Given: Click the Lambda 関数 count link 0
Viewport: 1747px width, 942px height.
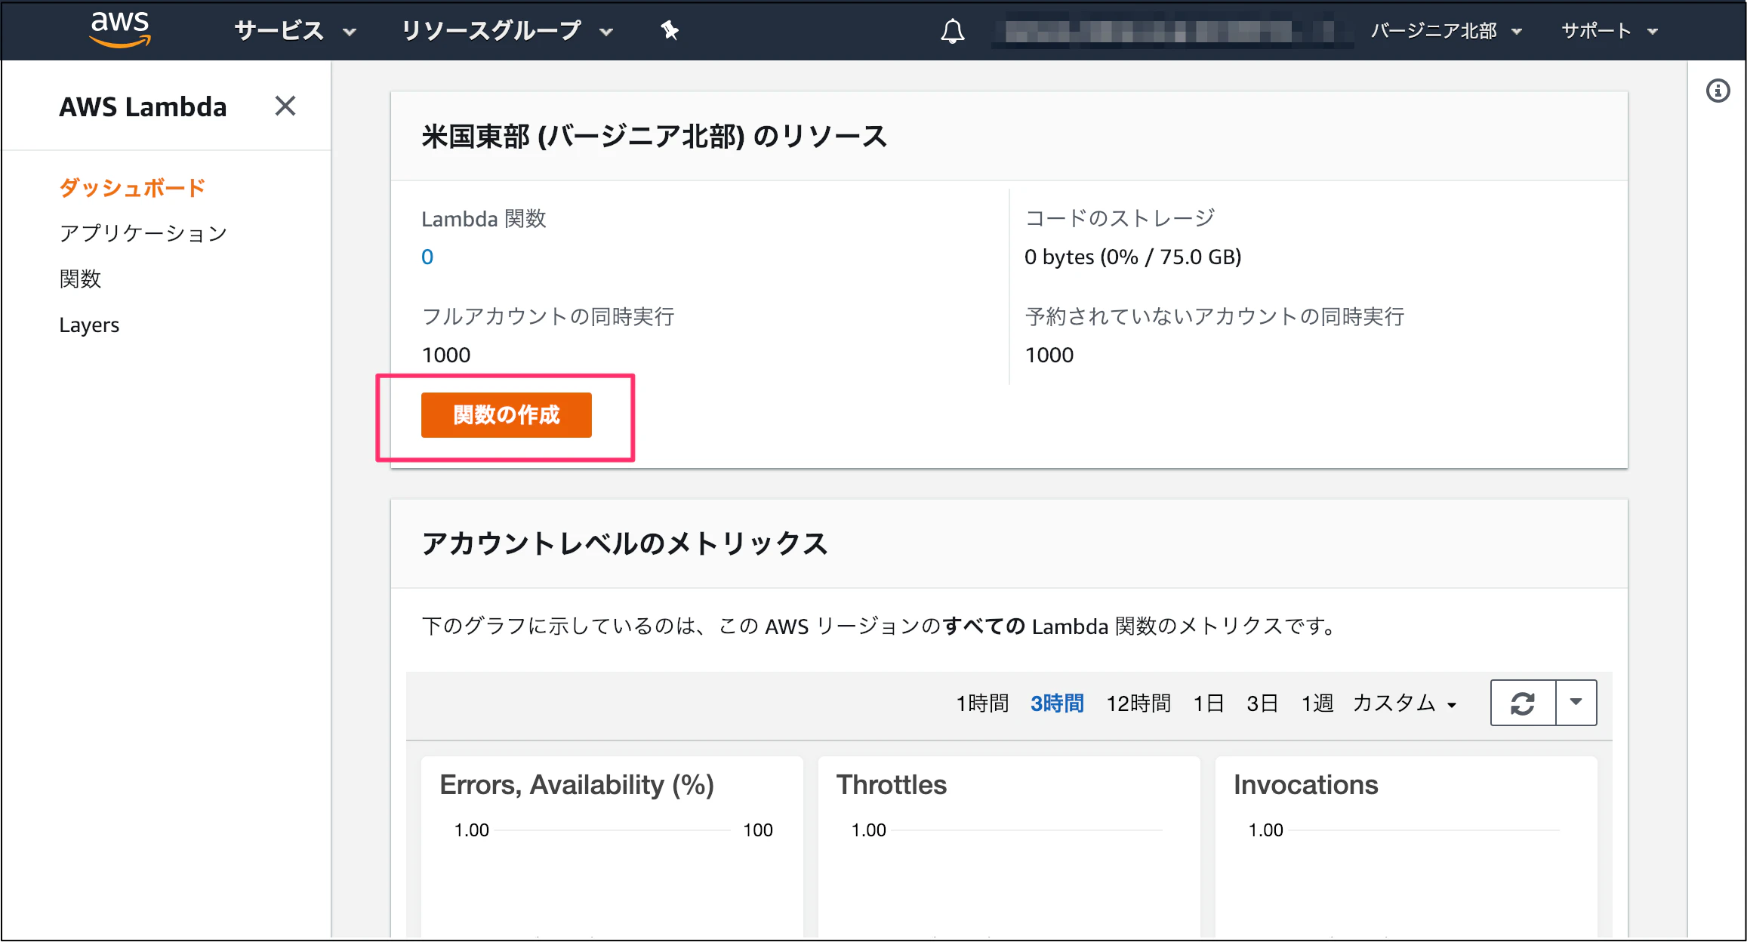Looking at the screenshot, I should [x=427, y=257].
